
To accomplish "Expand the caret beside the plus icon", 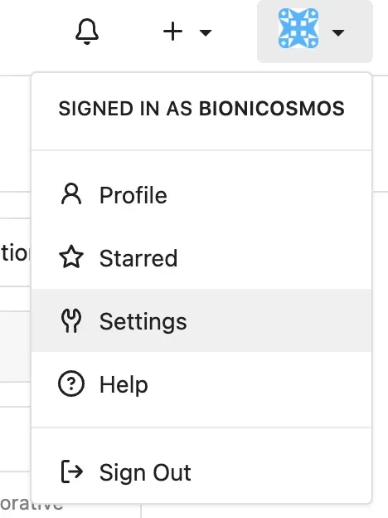I will click(x=206, y=32).
